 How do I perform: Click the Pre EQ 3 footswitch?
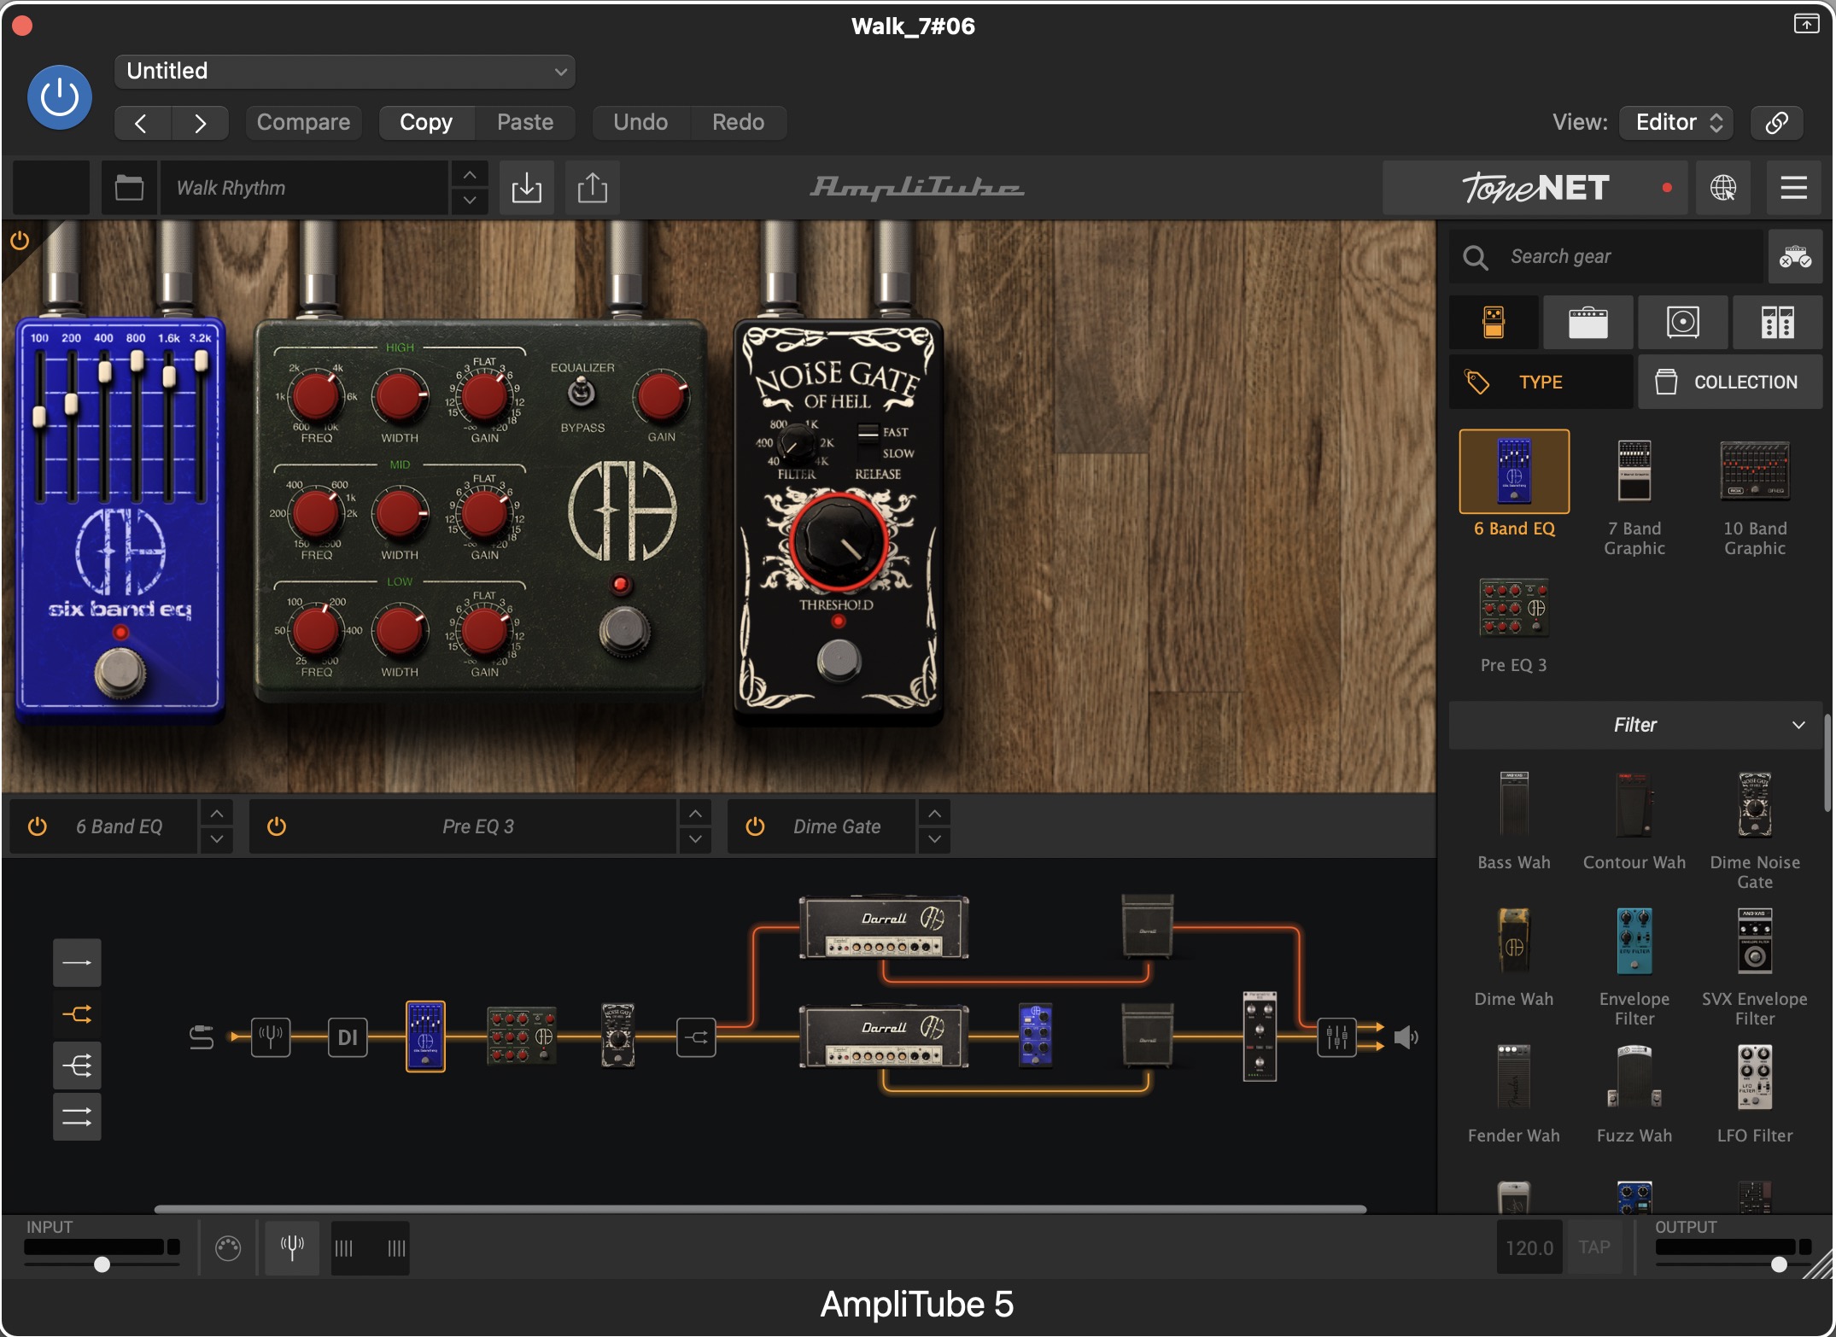pos(624,632)
